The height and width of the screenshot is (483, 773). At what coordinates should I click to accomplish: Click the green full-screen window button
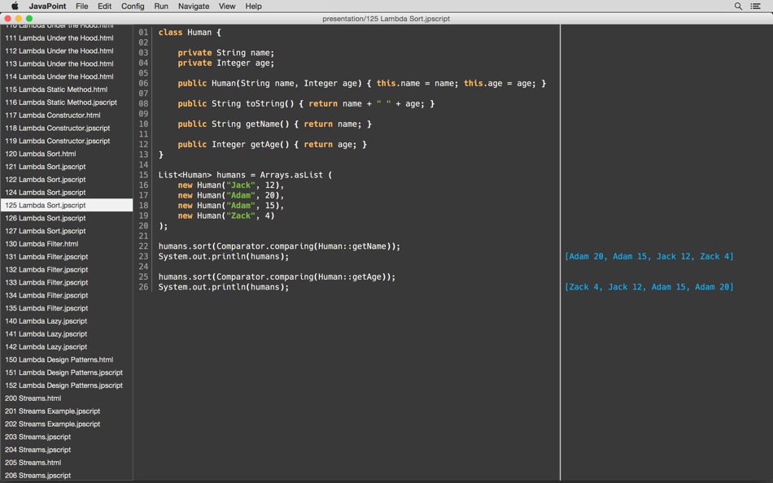click(29, 19)
